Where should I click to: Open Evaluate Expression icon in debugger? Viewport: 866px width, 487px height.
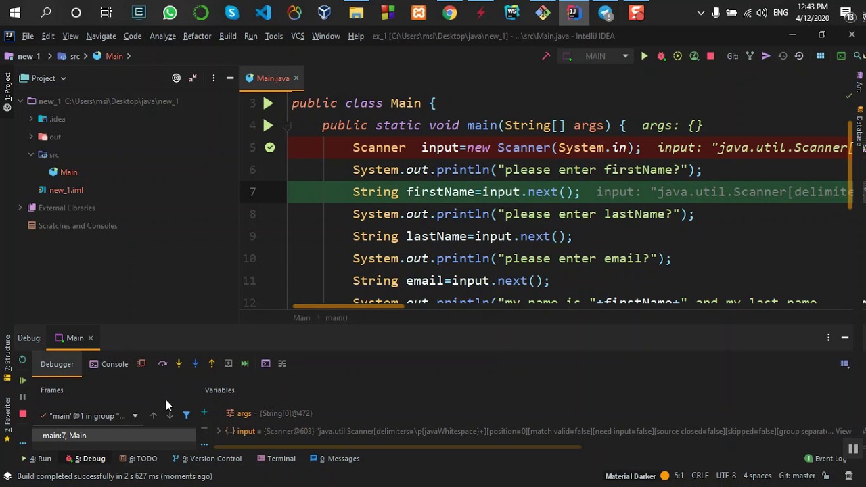click(x=266, y=364)
